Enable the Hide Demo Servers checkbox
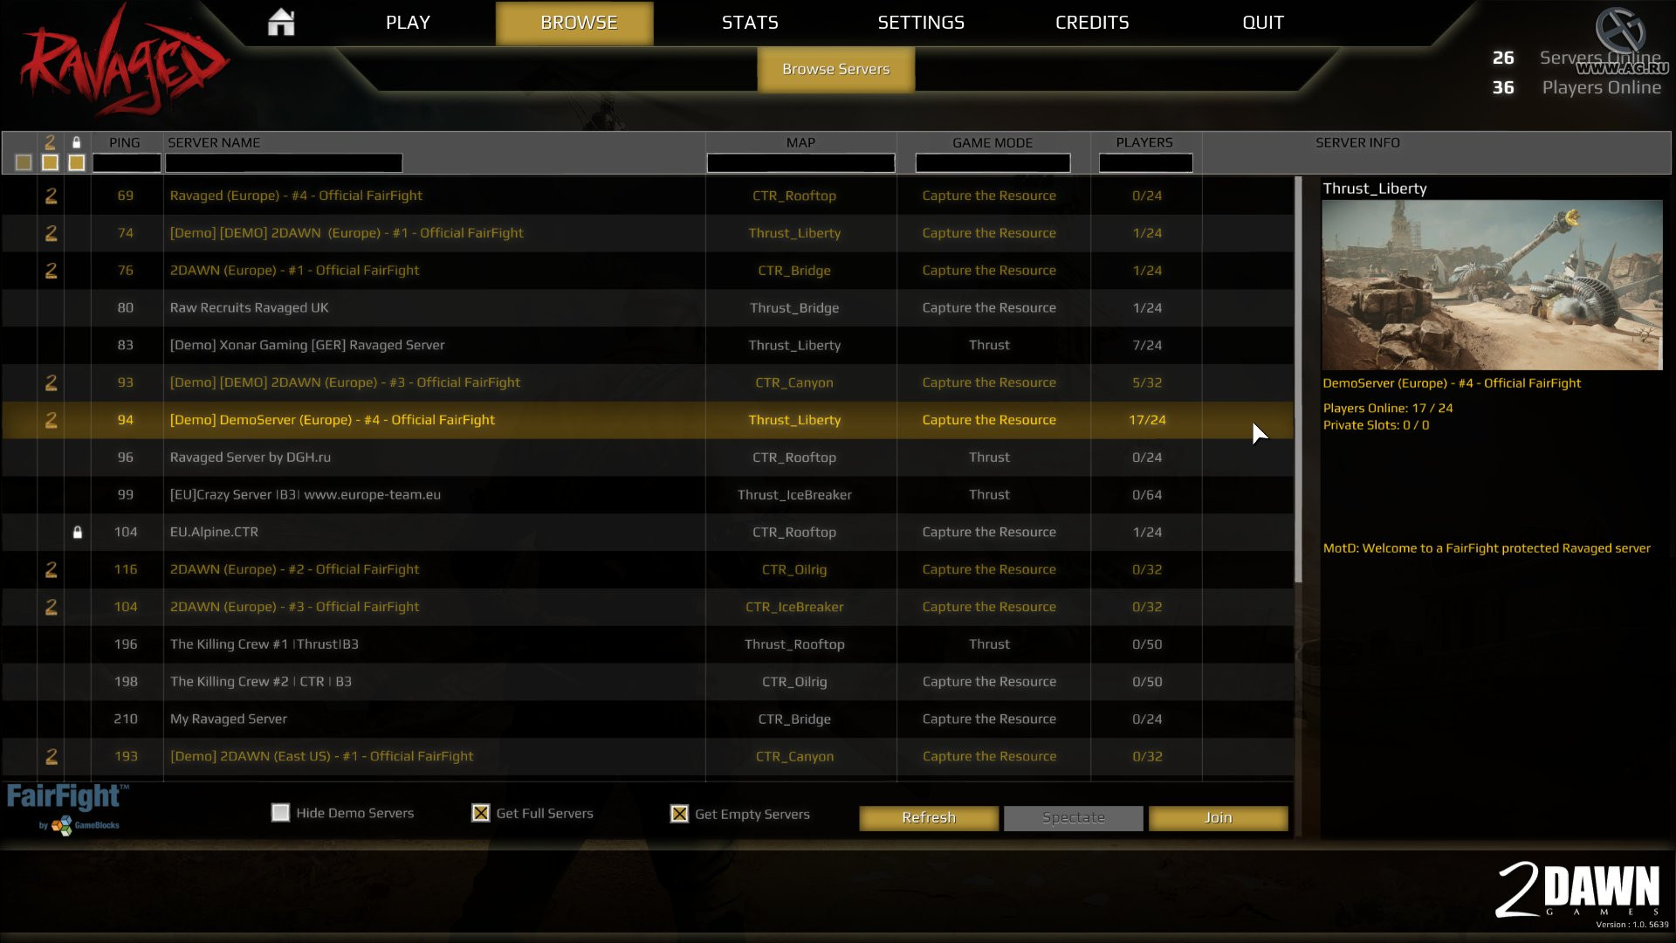1676x943 pixels. (280, 813)
